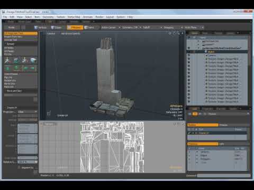Click the second teal UV transform icon
This screenshot has width=254, height=190.
point(16,61)
